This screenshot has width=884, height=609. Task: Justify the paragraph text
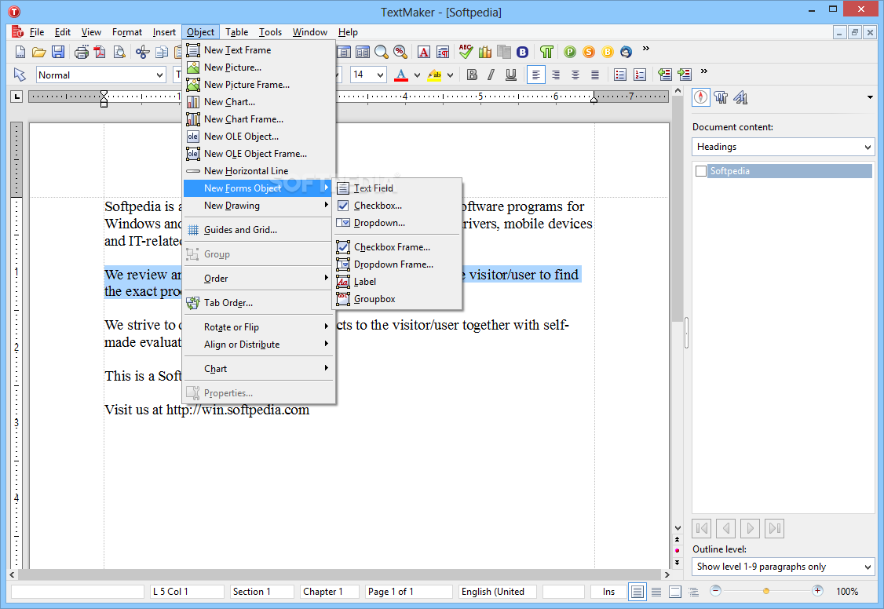click(x=595, y=75)
